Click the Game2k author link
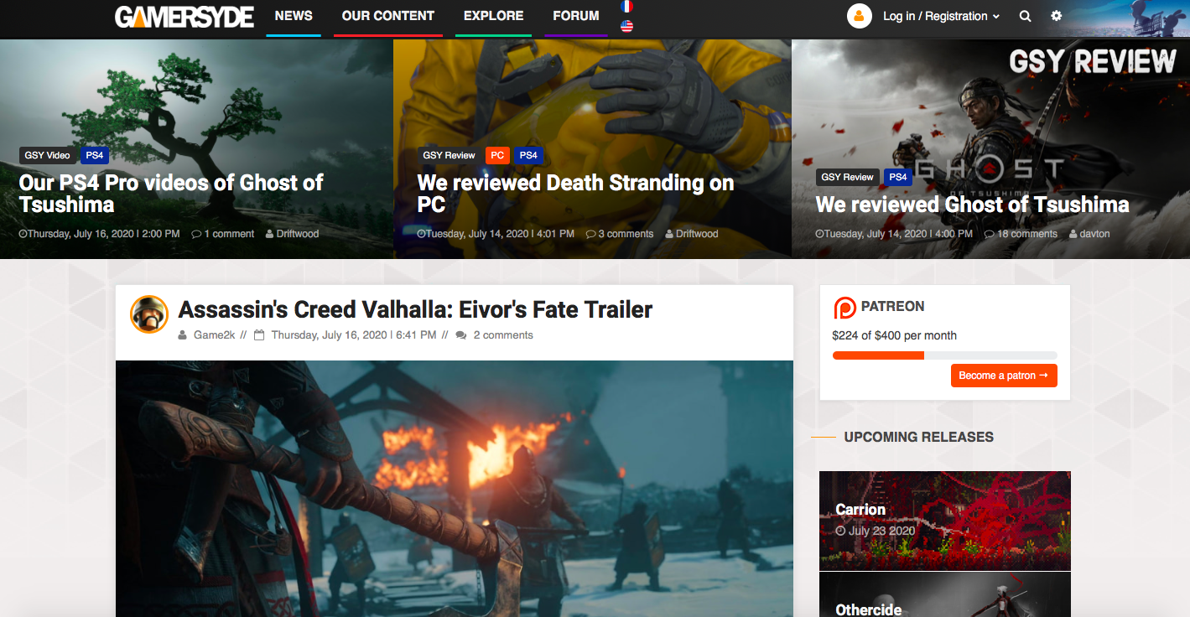The height and width of the screenshot is (617, 1190). pyautogui.click(x=214, y=335)
